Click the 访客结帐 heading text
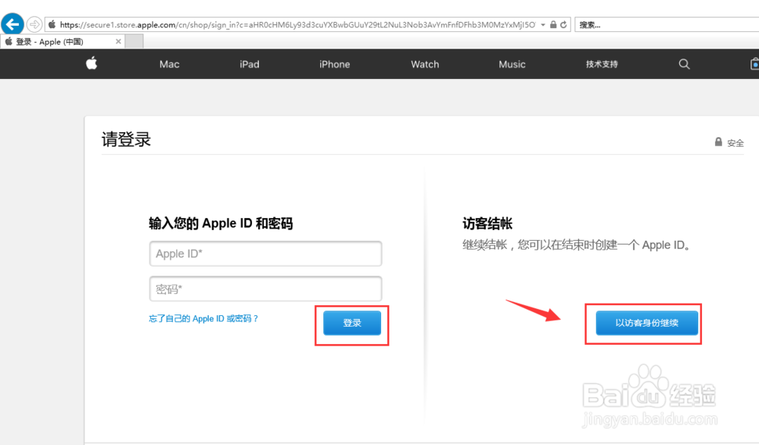 (487, 224)
